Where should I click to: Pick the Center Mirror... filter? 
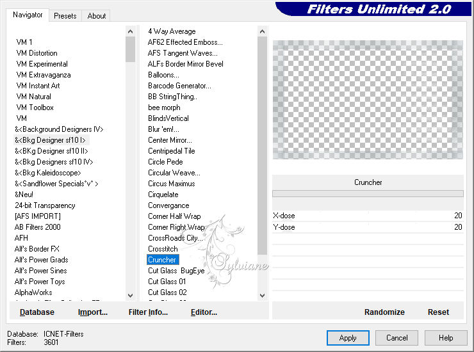[170, 140]
